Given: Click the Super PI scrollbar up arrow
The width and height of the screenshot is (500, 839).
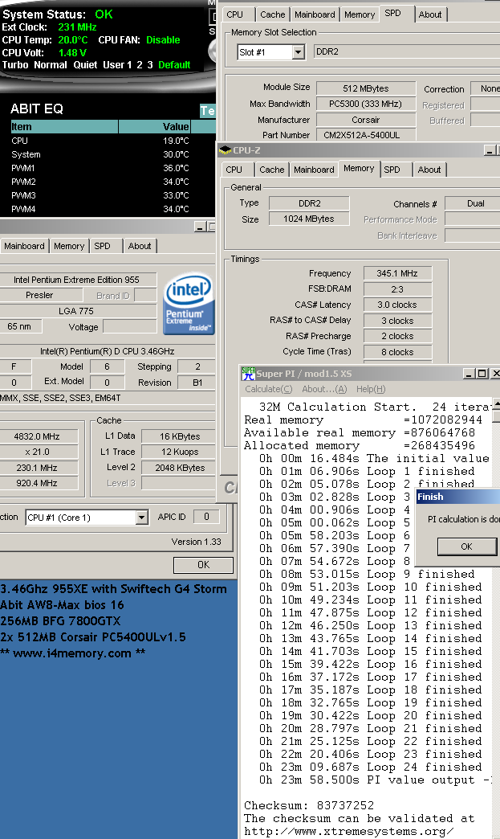Looking at the screenshot, I should click(x=496, y=404).
